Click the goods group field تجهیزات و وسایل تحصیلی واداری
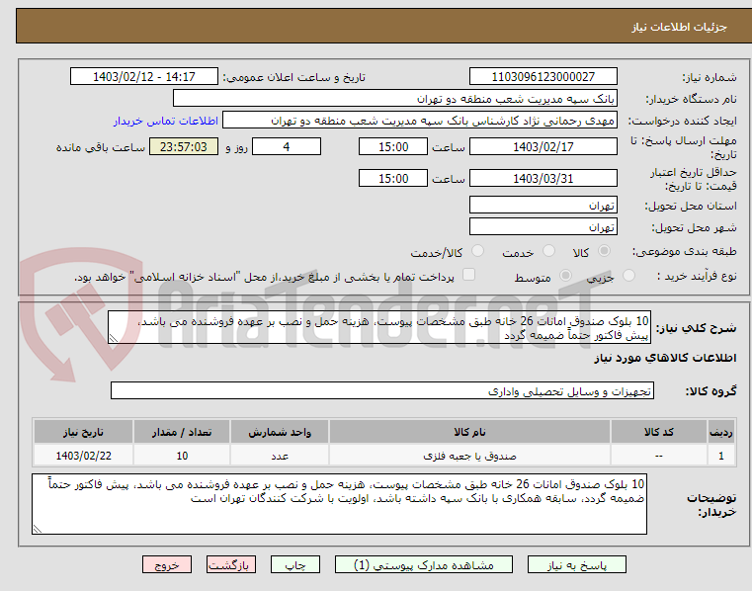Image resolution: width=752 pixels, height=591 pixels. (381, 391)
